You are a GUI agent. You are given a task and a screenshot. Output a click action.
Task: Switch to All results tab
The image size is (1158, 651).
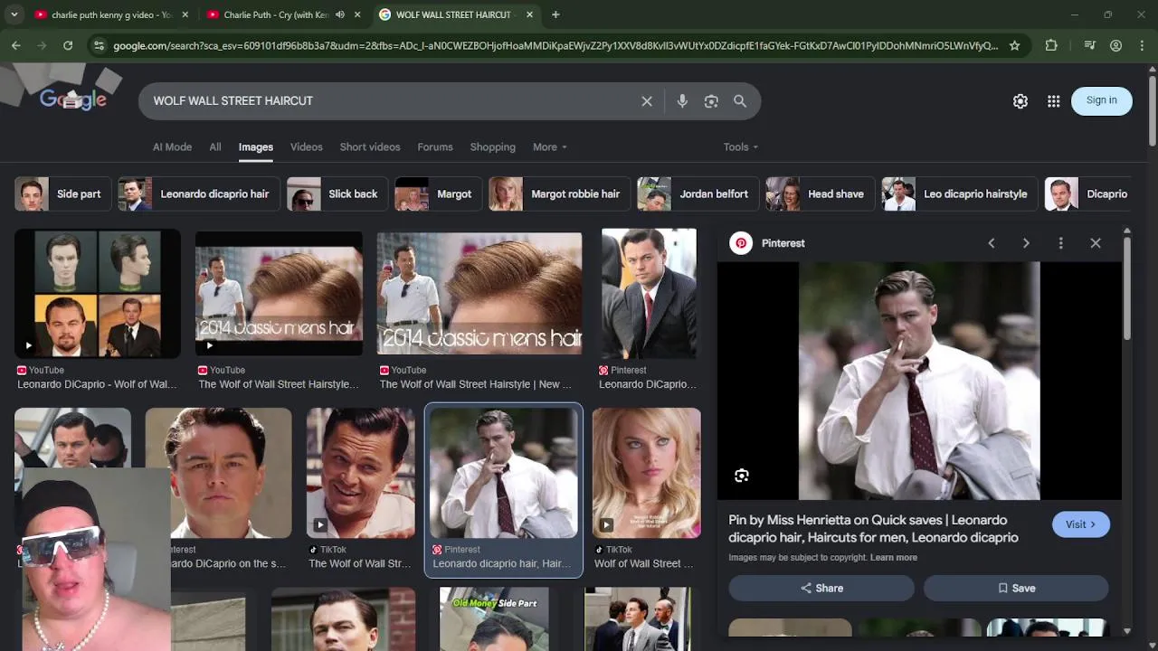pyautogui.click(x=215, y=146)
